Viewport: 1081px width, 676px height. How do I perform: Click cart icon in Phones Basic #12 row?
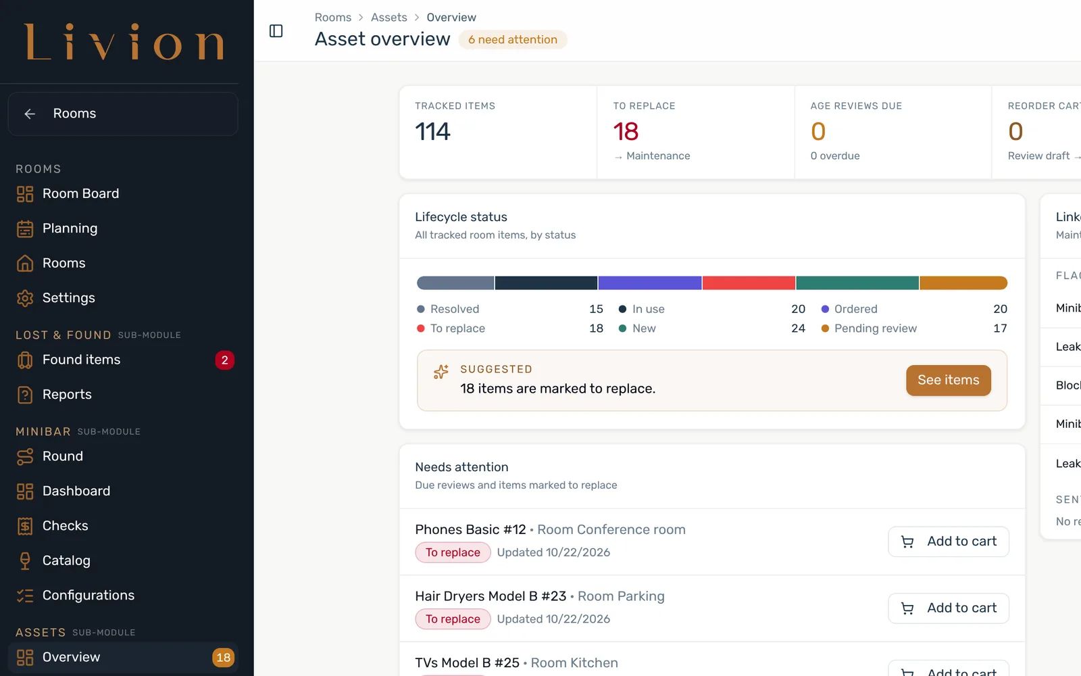[x=907, y=542]
